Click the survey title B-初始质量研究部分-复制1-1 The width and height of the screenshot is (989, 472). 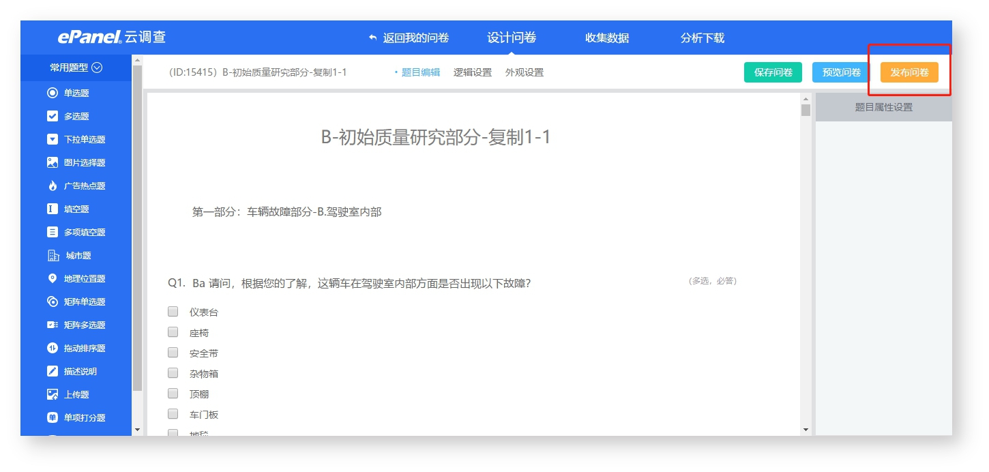point(436,137)
